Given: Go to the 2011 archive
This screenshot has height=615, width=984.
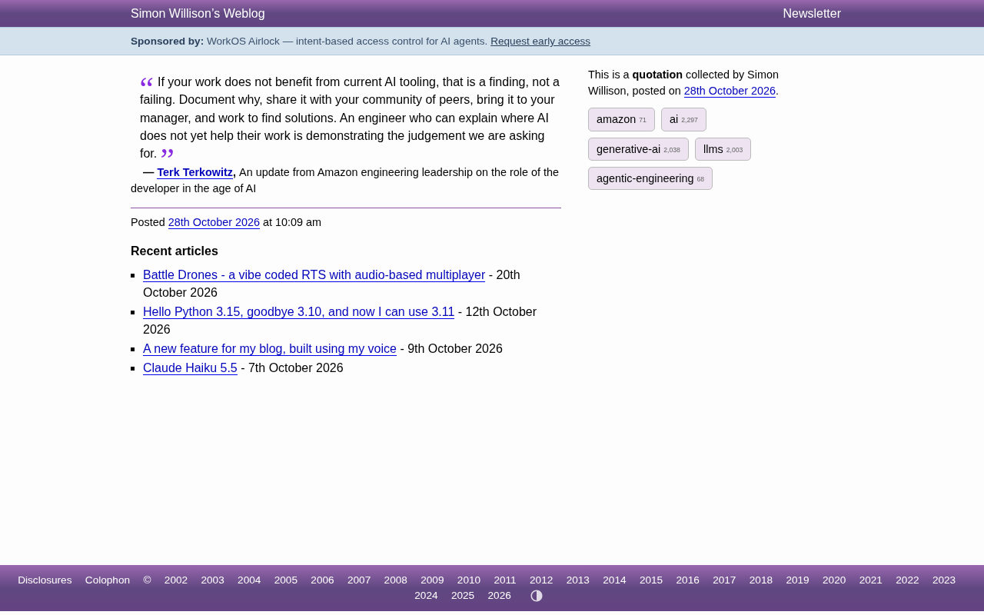Looking at the screenshot, I should click(505, 580).
